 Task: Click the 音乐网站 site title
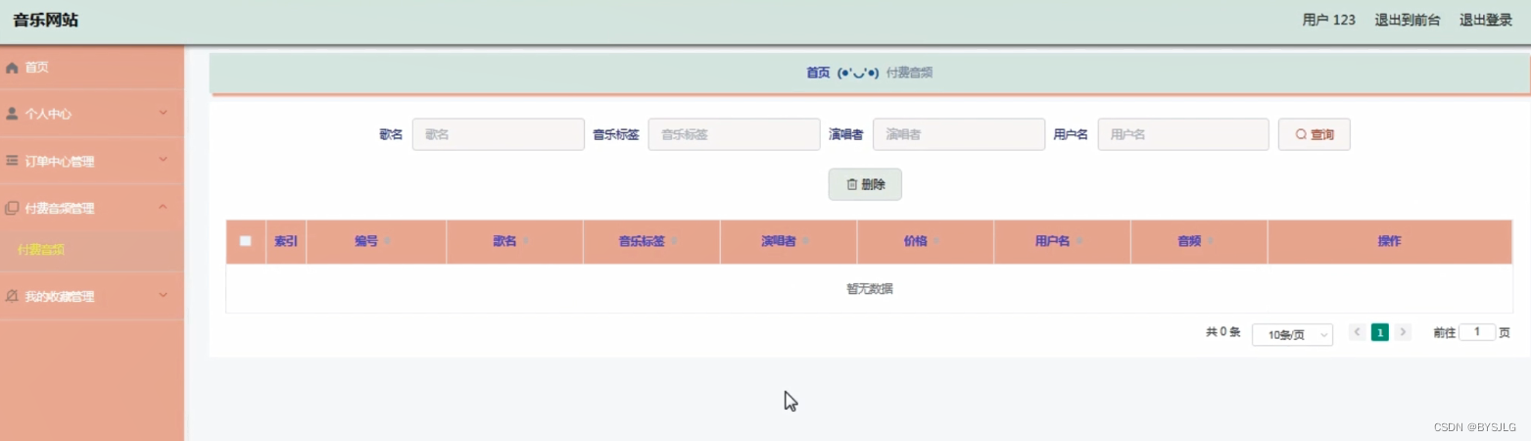[x=46, y=20]
